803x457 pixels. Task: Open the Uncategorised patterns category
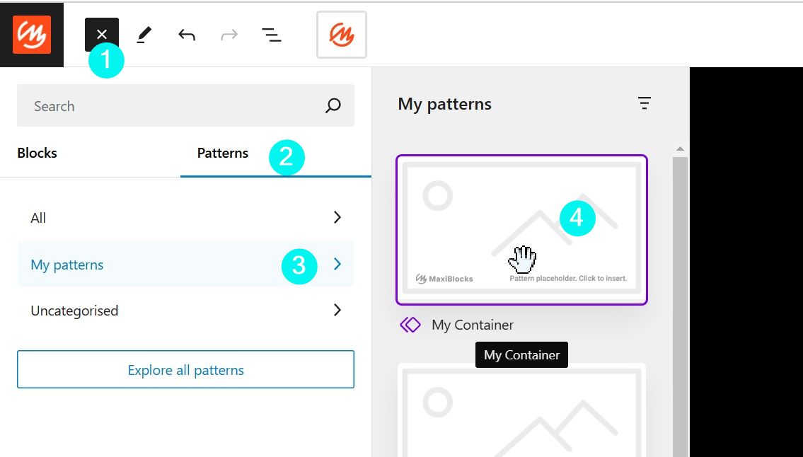click(185, 310)
